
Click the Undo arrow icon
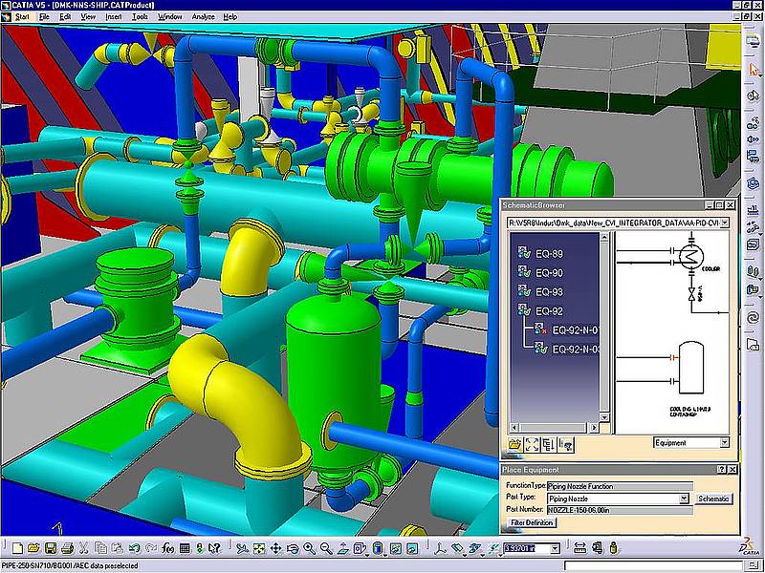tap(134, 549)
